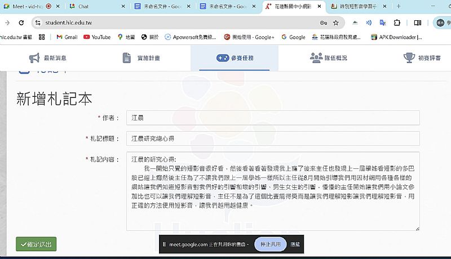The width and height of the screenshot is (451, 259).
Task: Switch to the 實施計畫 tab
Action: tap(141, 58)
